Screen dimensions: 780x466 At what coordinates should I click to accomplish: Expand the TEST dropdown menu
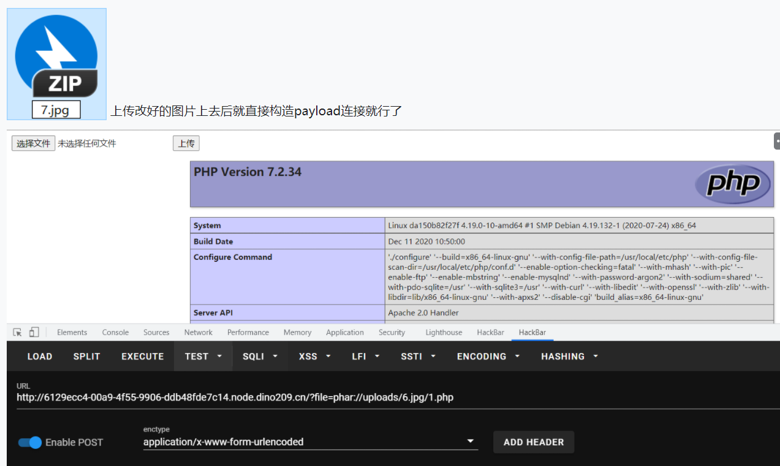click(203, 356)
